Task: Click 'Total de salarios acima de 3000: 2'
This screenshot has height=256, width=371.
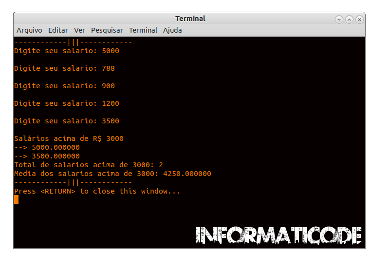Action: pos(89,165)
